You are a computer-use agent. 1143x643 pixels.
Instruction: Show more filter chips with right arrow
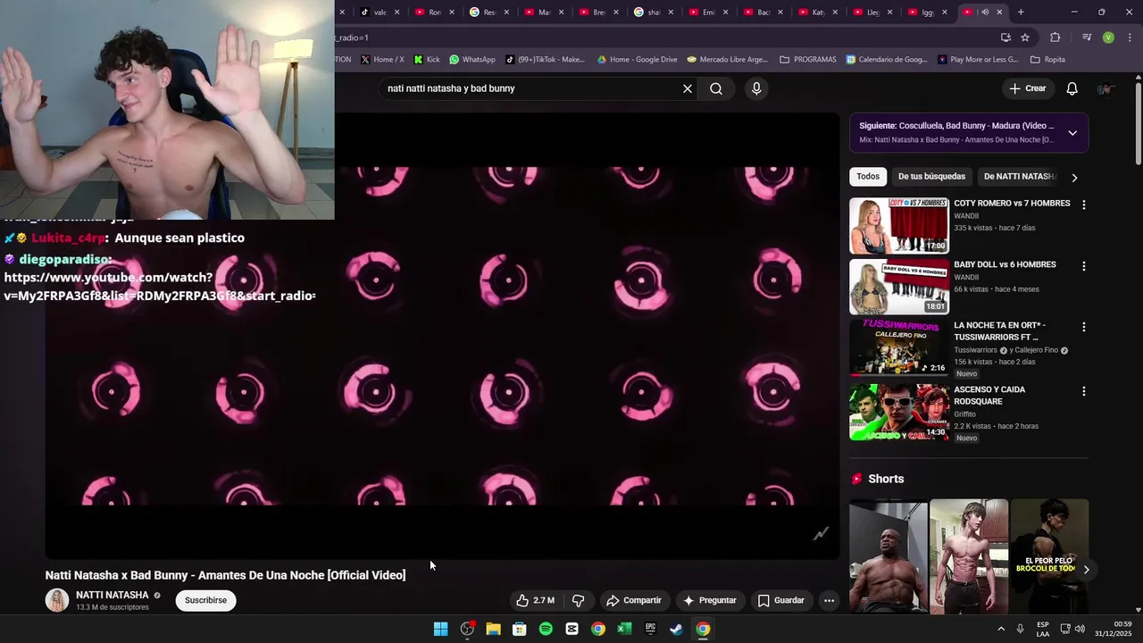coord(1074,177)
